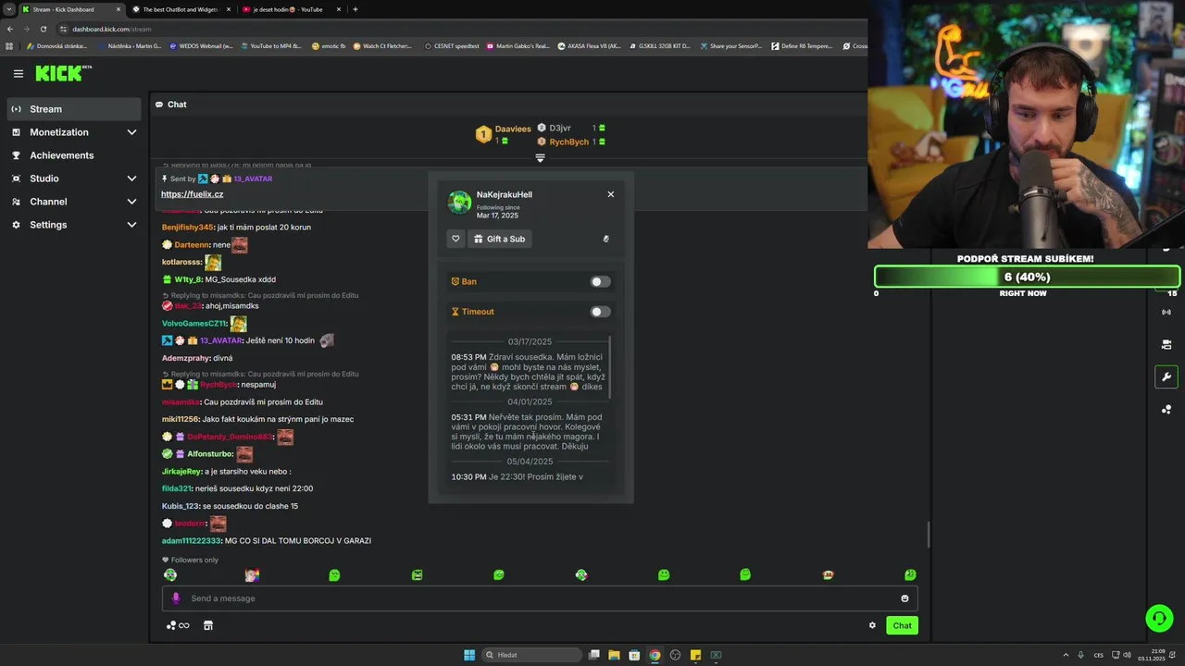
Task: Click the chat panel scrollbar
Action: (x=928, y=534)
